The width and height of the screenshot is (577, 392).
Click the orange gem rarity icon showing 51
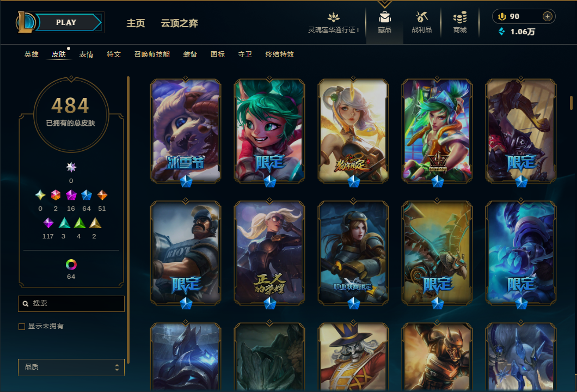pos(102,195)
